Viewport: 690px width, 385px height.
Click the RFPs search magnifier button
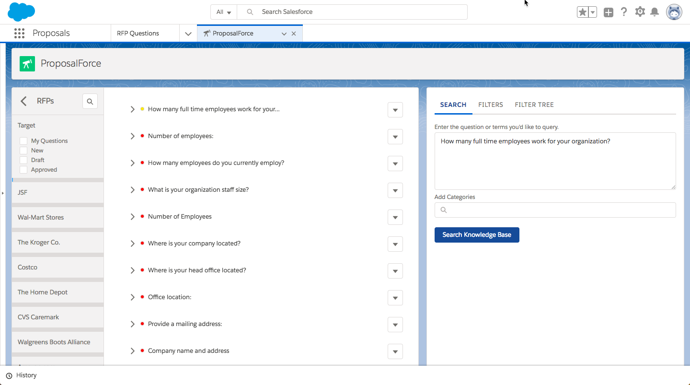(x=90, y=101)
